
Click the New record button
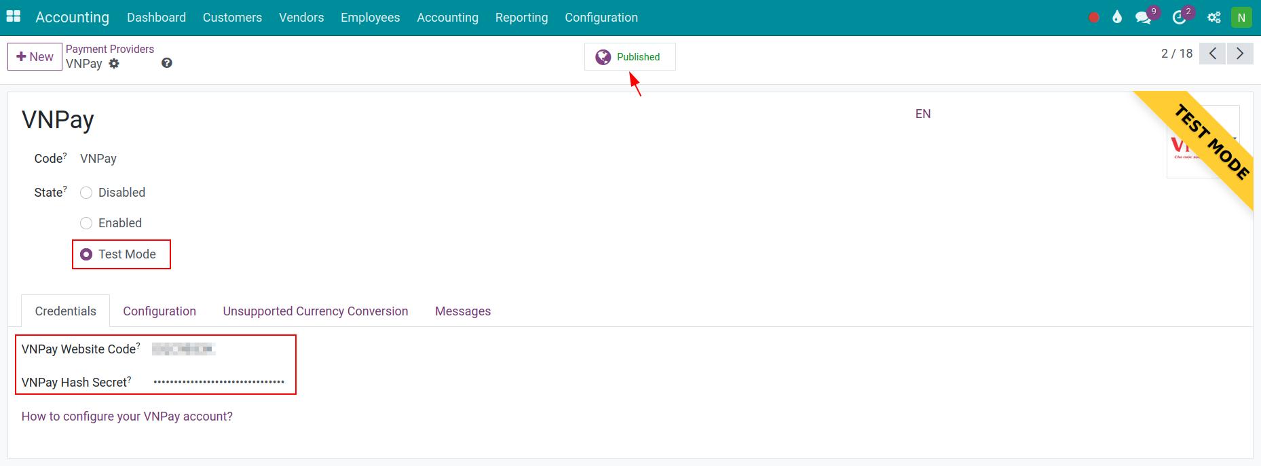tap(35, 57)
